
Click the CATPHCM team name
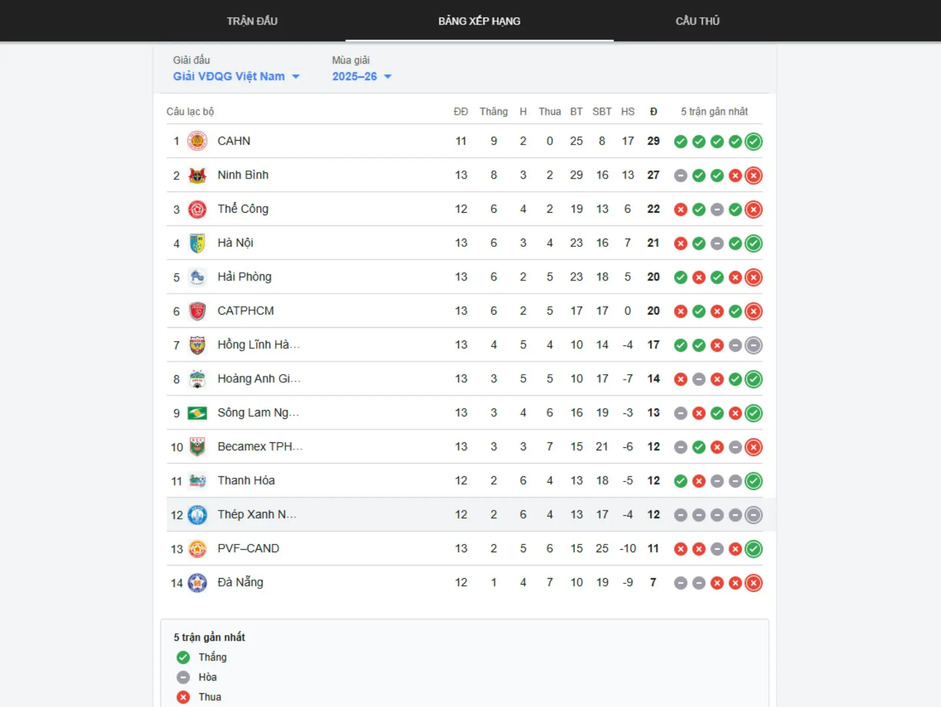coord(246,311)
